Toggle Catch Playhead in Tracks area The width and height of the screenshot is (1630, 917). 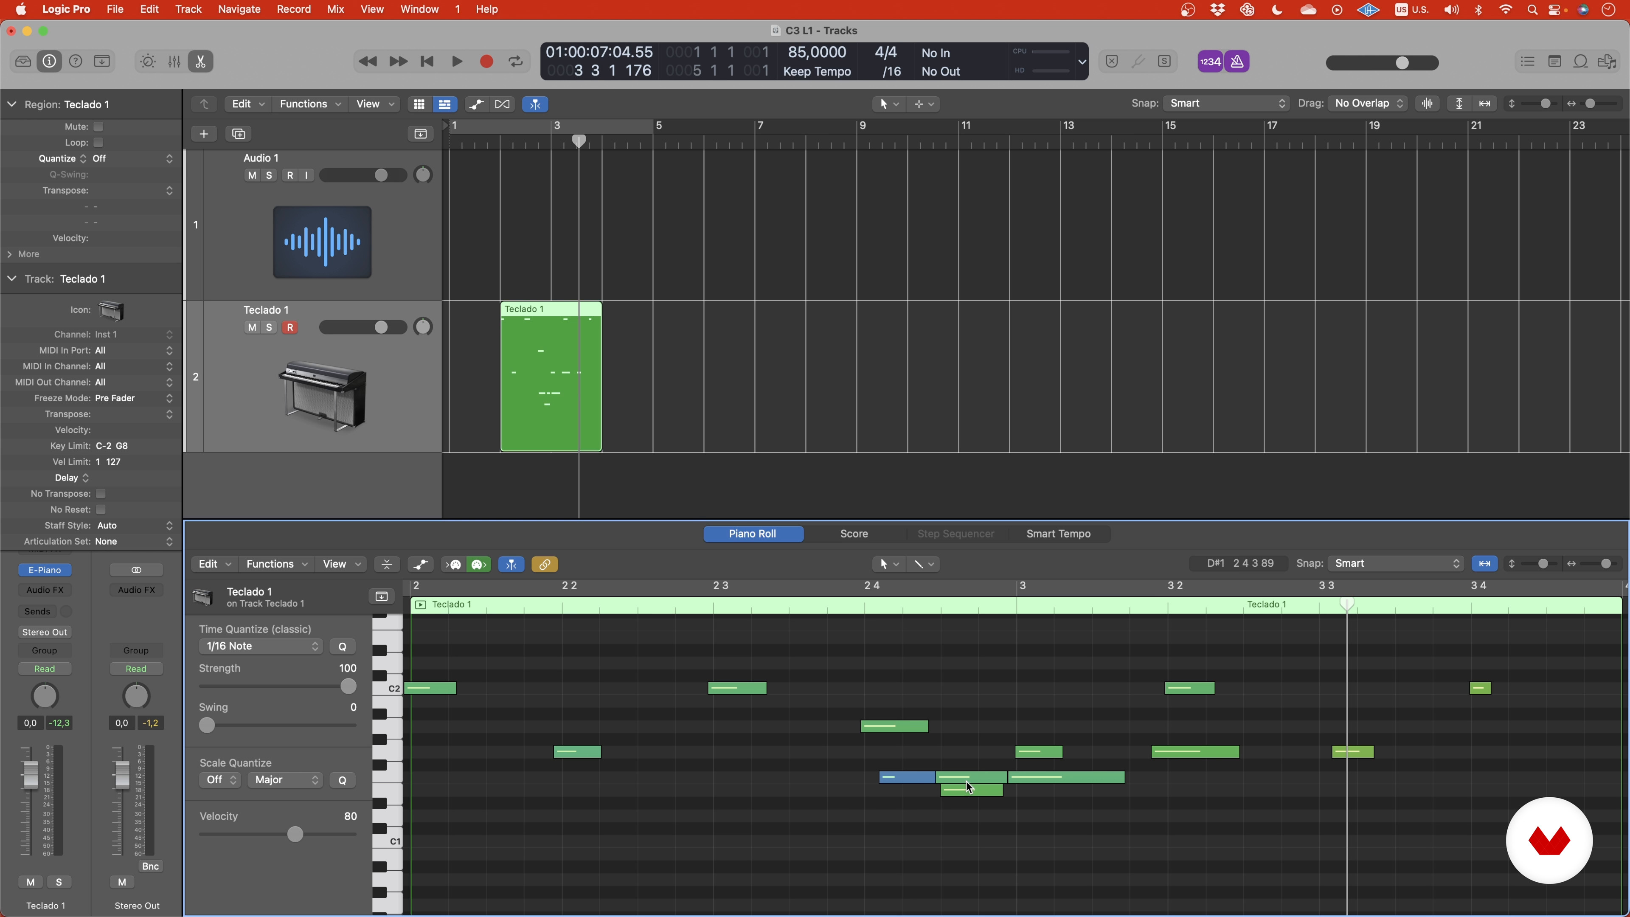(535, 104)
